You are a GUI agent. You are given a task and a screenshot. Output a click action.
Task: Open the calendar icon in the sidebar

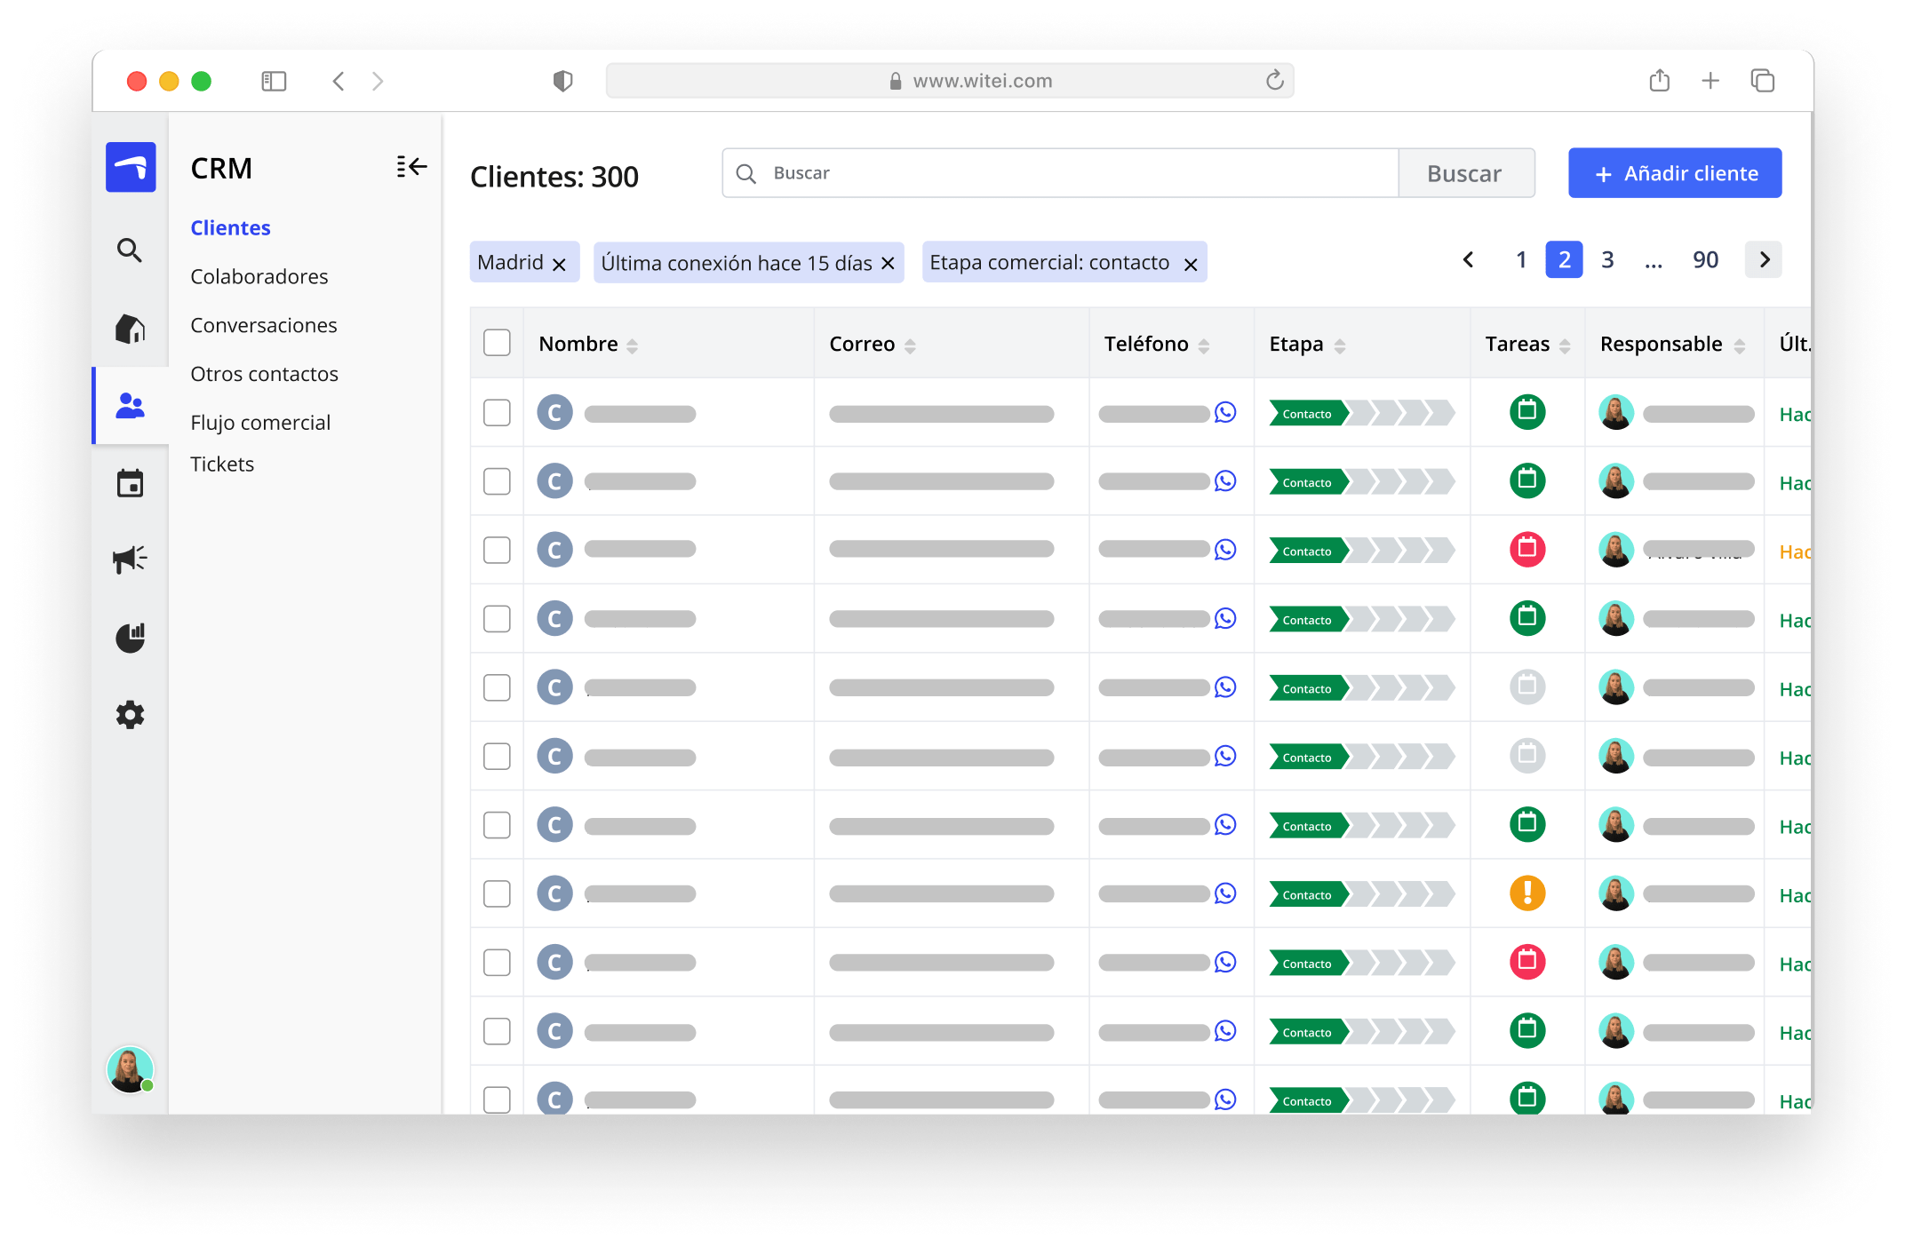pyautogui.click(x=130, y=482)
